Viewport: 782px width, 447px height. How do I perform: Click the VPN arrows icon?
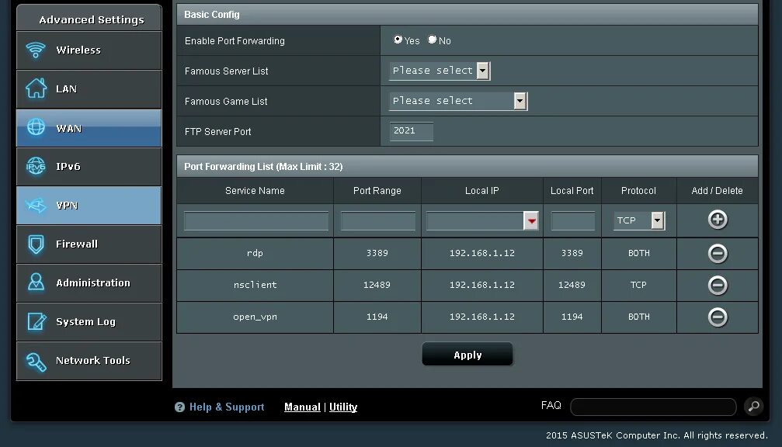[36, 205]
